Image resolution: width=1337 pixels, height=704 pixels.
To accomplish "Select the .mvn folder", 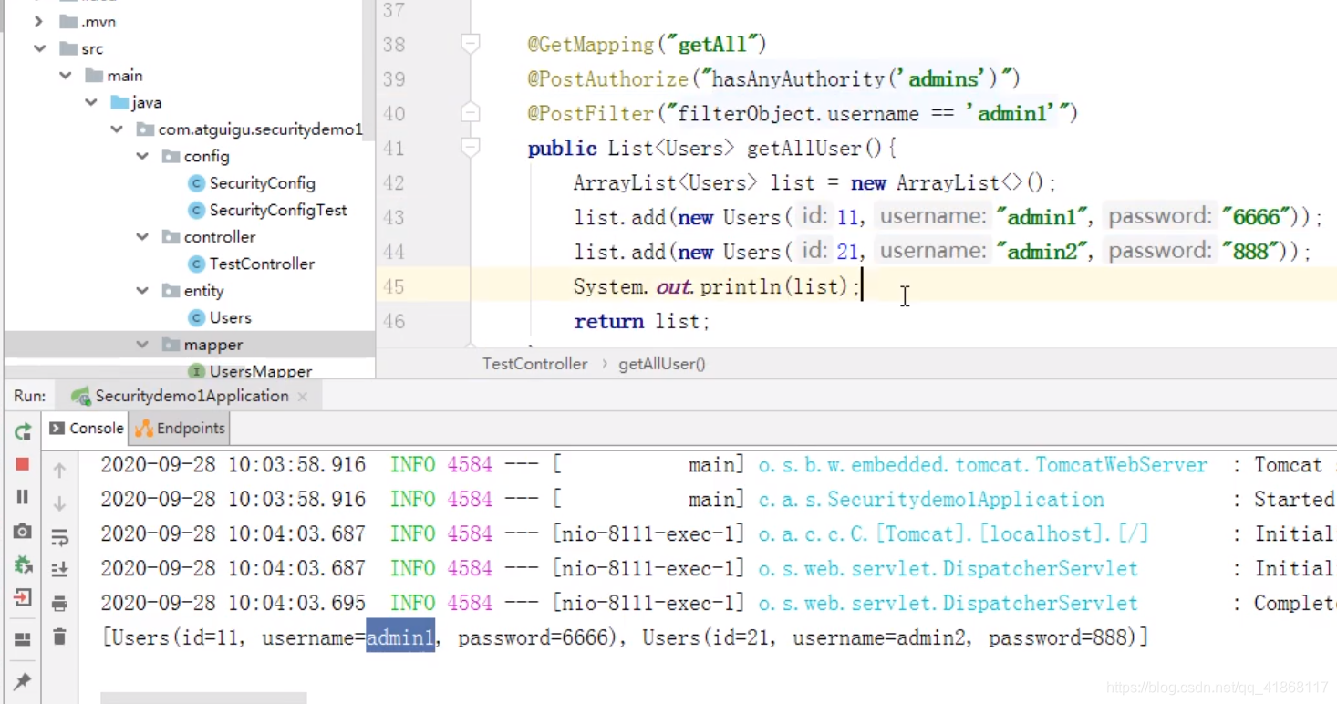I will [x=98, y=21].
